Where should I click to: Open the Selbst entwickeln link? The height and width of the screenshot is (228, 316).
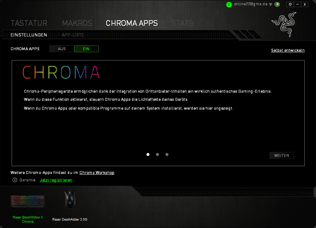(288, 50)
